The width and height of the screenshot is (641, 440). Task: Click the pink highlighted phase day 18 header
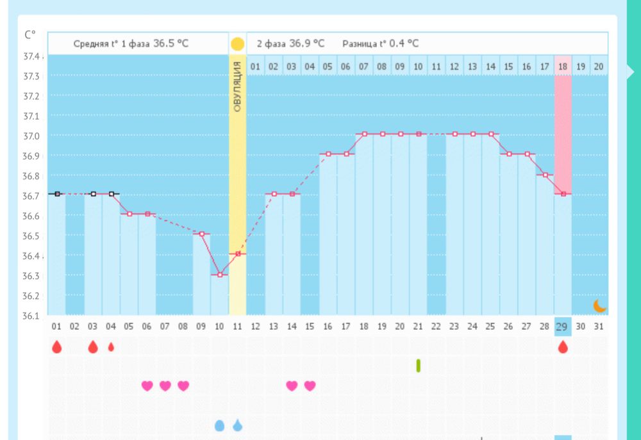(563, 66)
